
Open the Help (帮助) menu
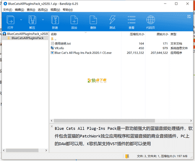68,10
